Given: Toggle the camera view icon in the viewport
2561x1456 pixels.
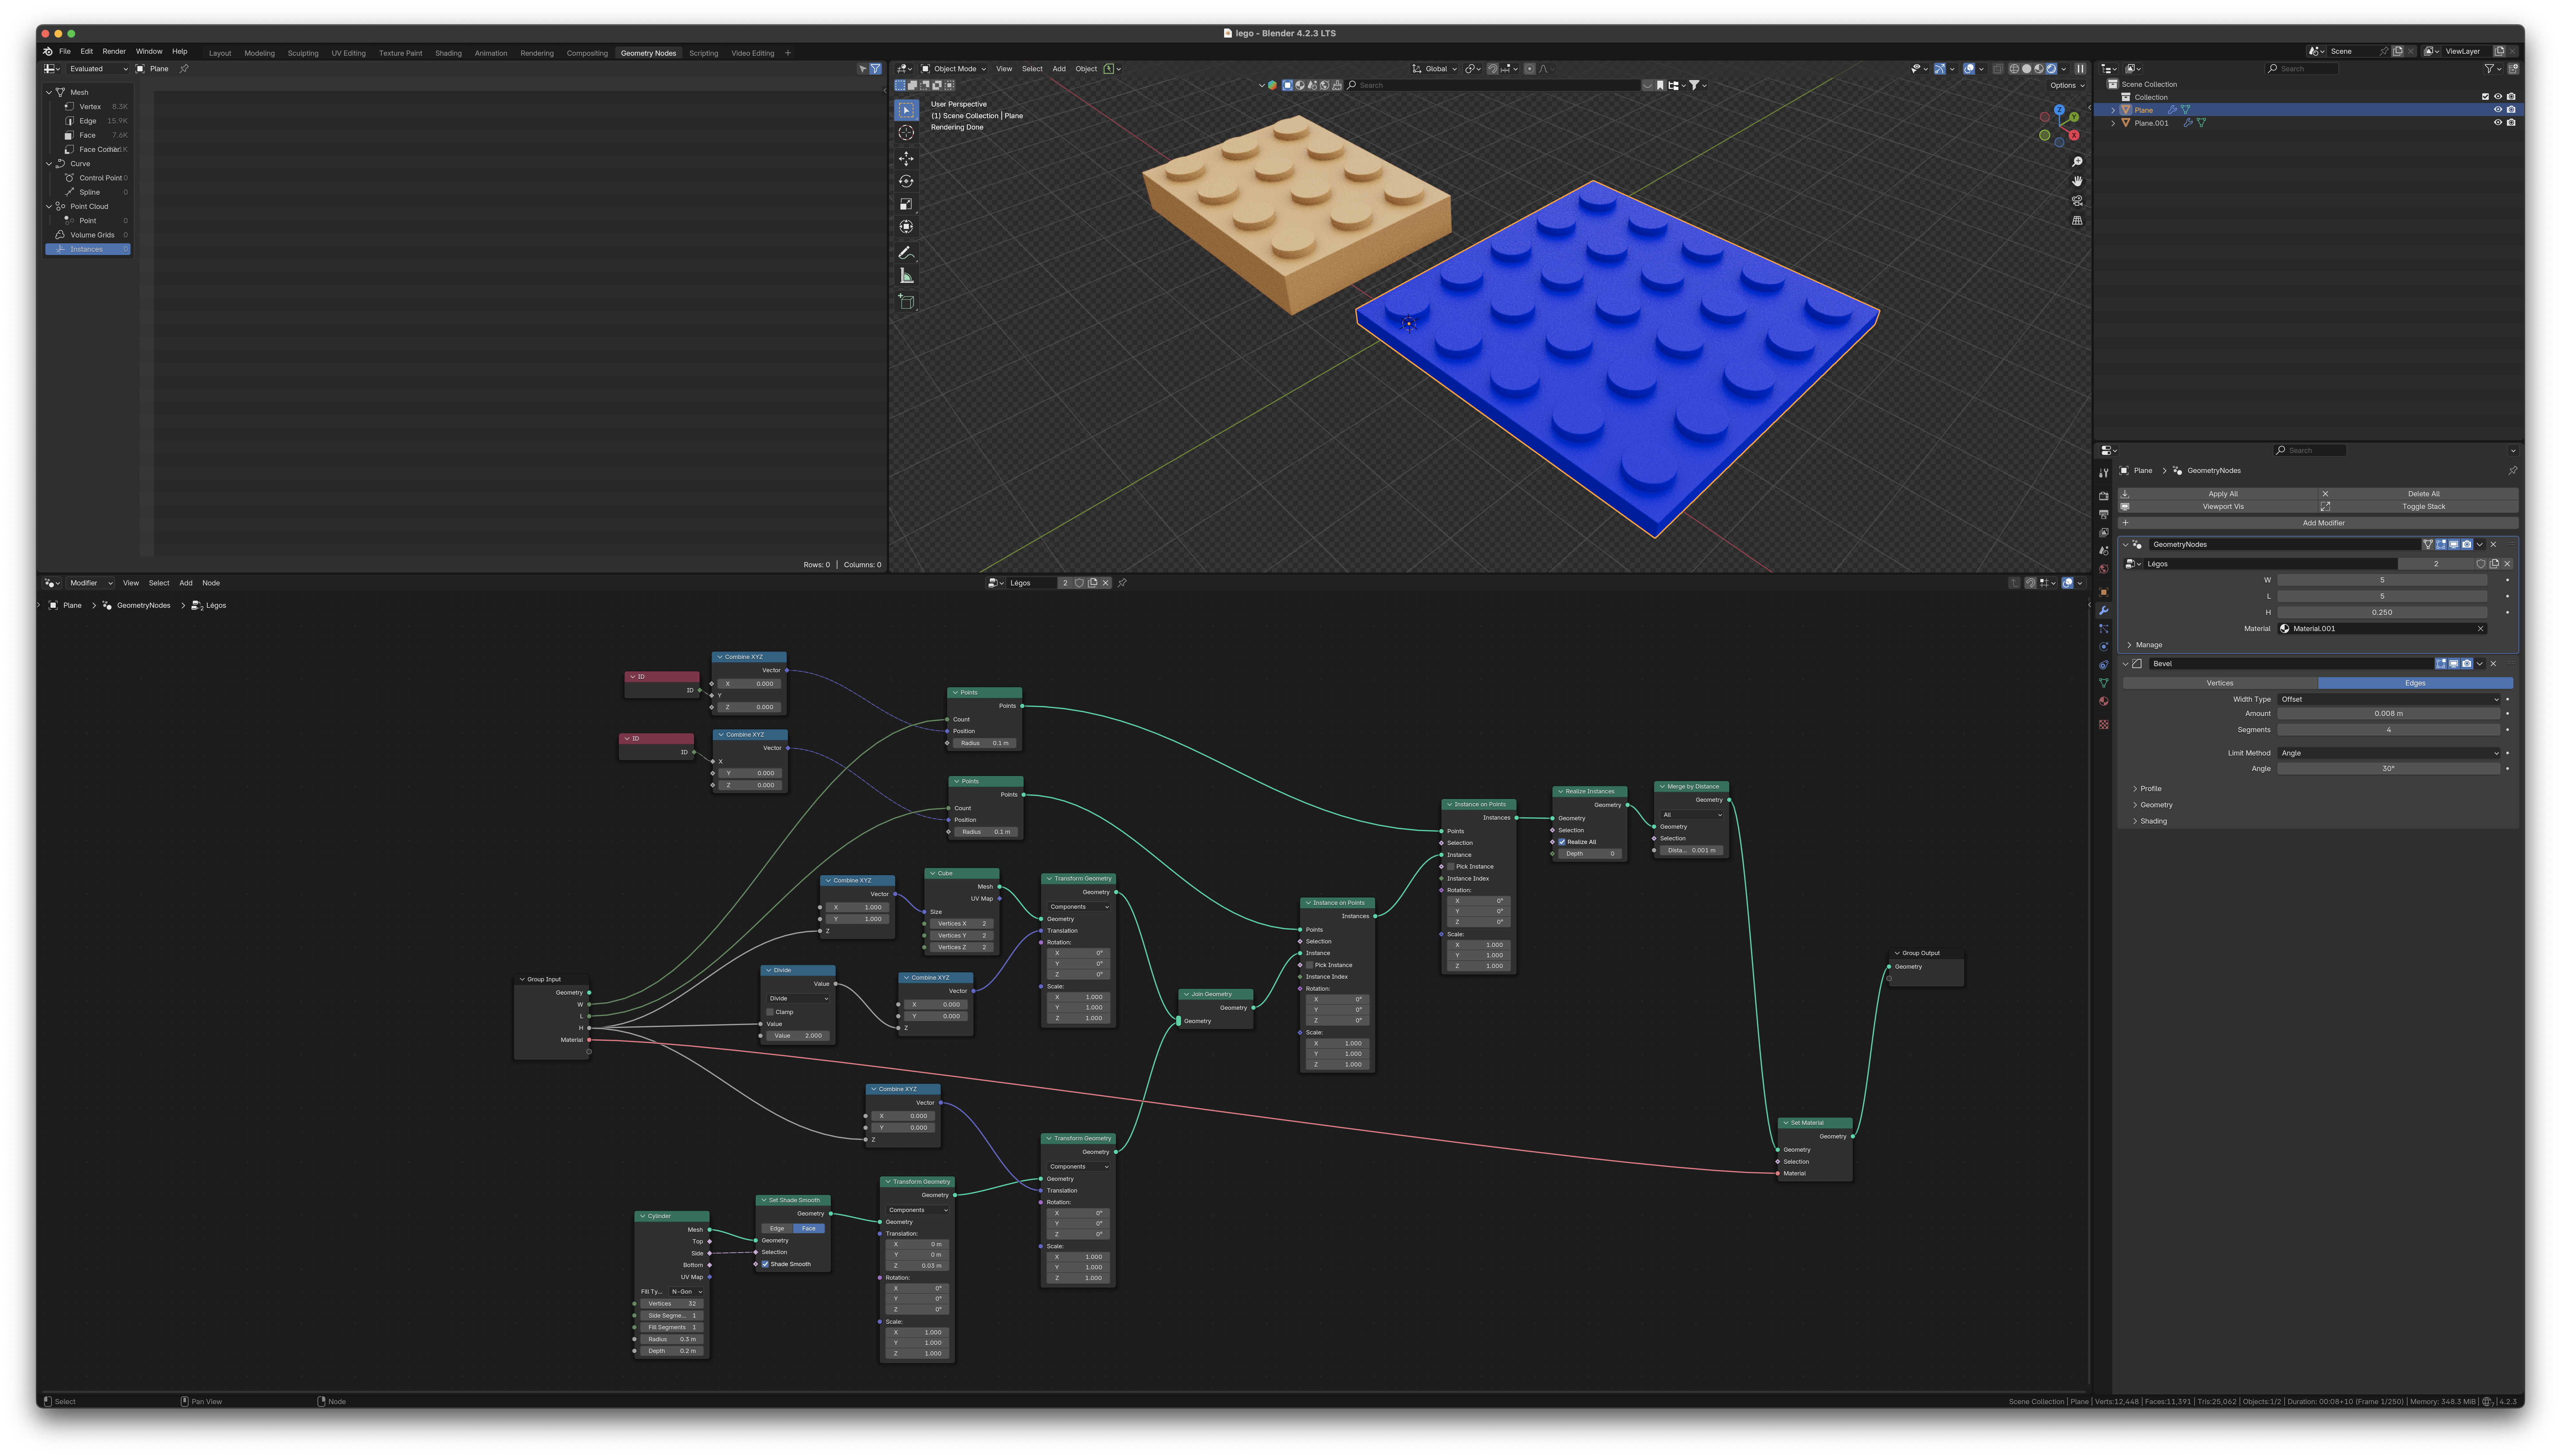Looking at the screenshot, I should [x=2077, y=201].
